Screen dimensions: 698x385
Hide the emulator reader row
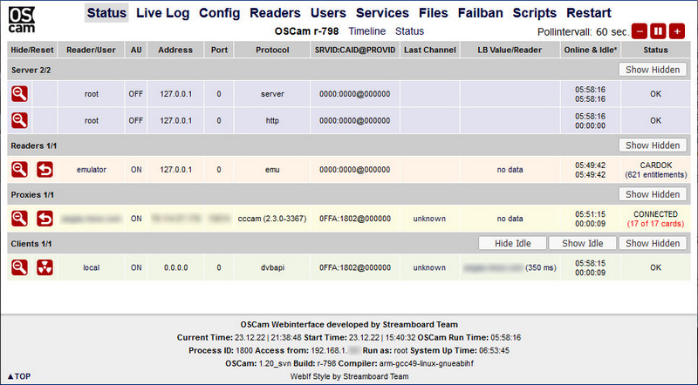coord(19,169)
